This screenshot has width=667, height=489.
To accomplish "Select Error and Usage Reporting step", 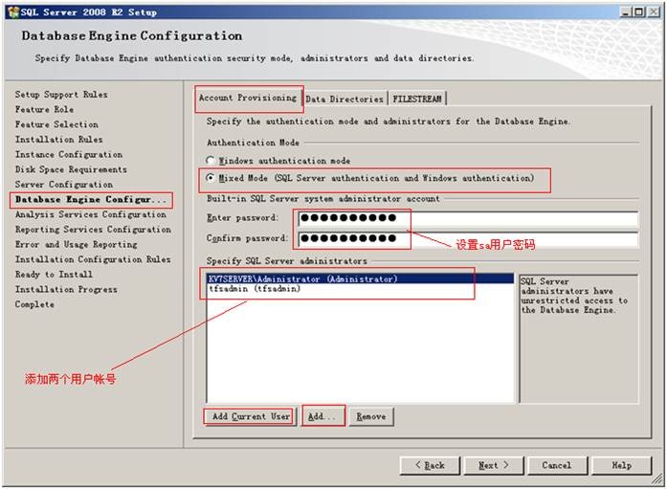I will click(77, 244).
